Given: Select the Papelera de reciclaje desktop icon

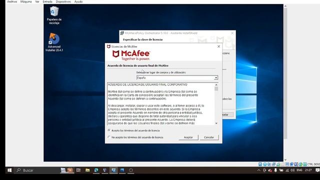Looking at the screenshot, I should pyautogui.click(x=54, y=15).
